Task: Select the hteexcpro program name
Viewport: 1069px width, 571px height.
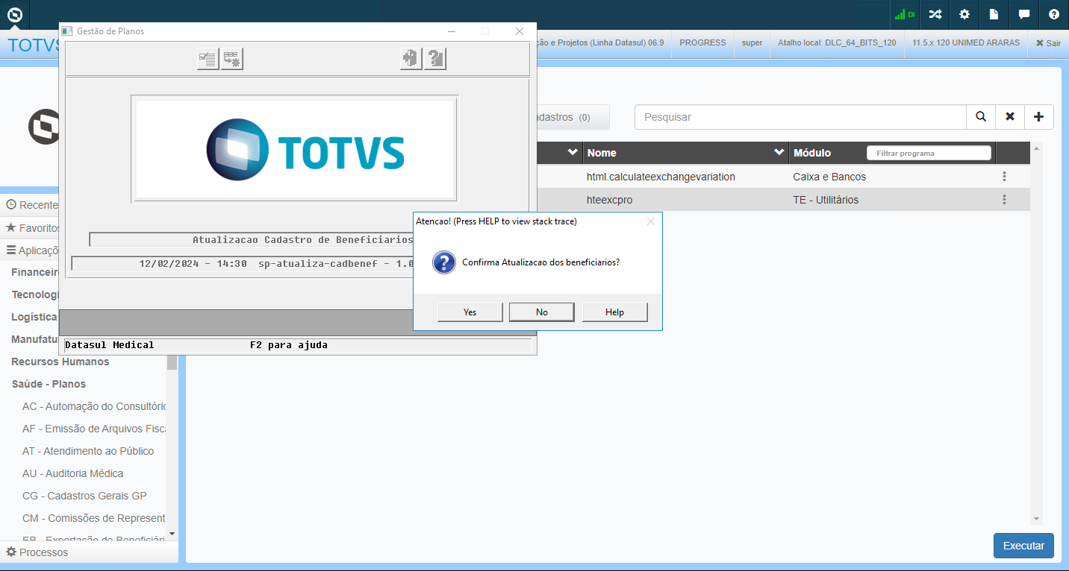Action: click(609, 200)
